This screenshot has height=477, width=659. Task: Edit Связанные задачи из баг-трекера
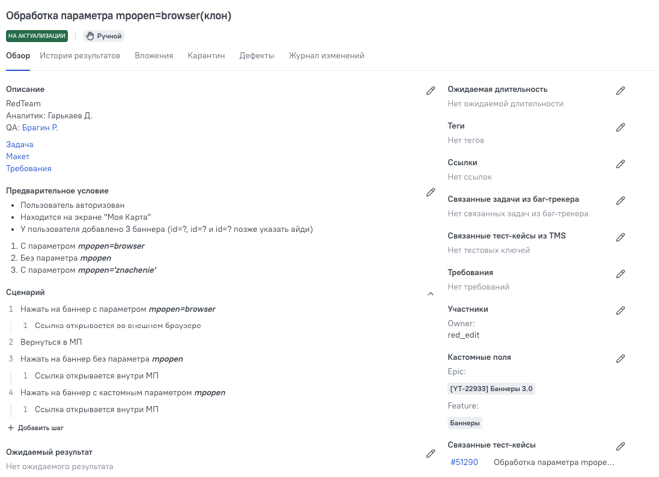[621, 200]
